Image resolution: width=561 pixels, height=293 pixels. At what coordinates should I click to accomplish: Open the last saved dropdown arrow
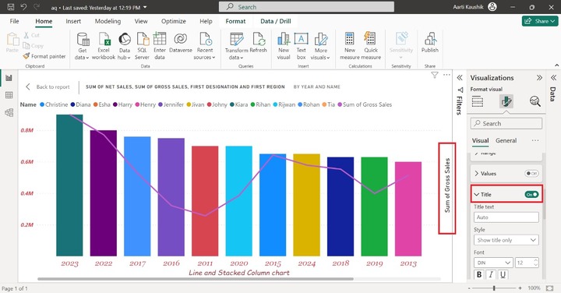(x=145, y=7)
